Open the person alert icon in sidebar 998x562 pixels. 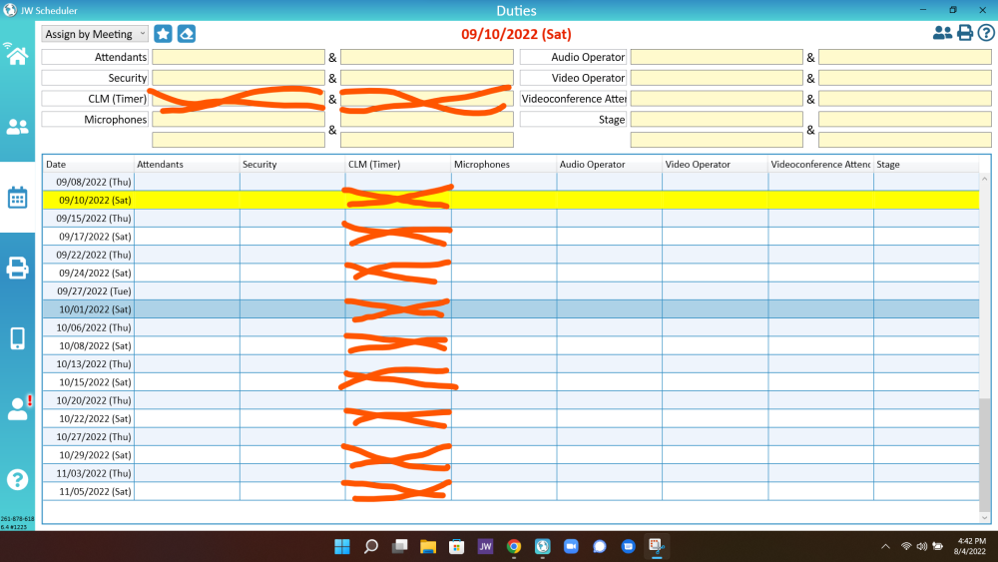(x=19, y=408)
